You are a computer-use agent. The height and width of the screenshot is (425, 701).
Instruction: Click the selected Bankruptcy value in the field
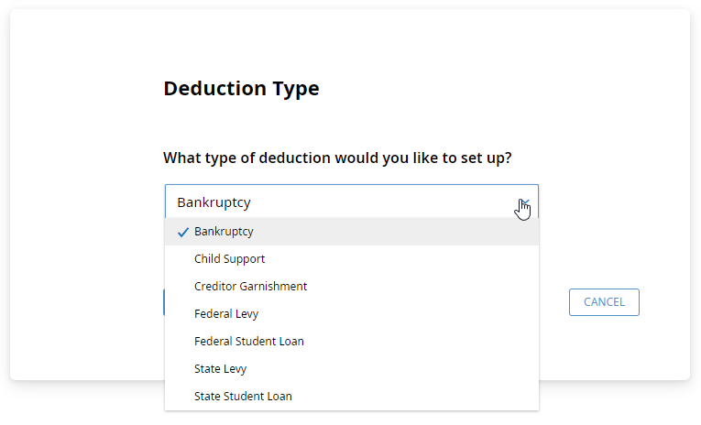(214, 202)
